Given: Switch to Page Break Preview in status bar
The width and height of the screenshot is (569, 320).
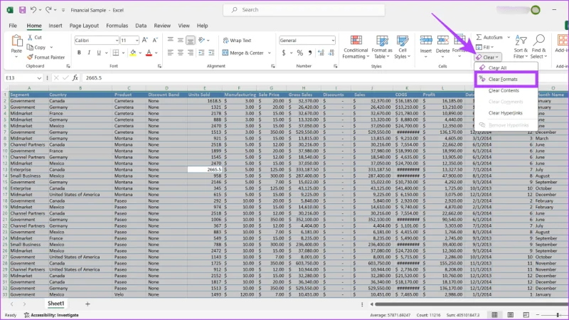Looking at the screenshot, I should (x=526, y=314).
